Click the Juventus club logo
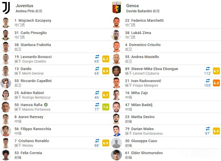 point(6,8)
